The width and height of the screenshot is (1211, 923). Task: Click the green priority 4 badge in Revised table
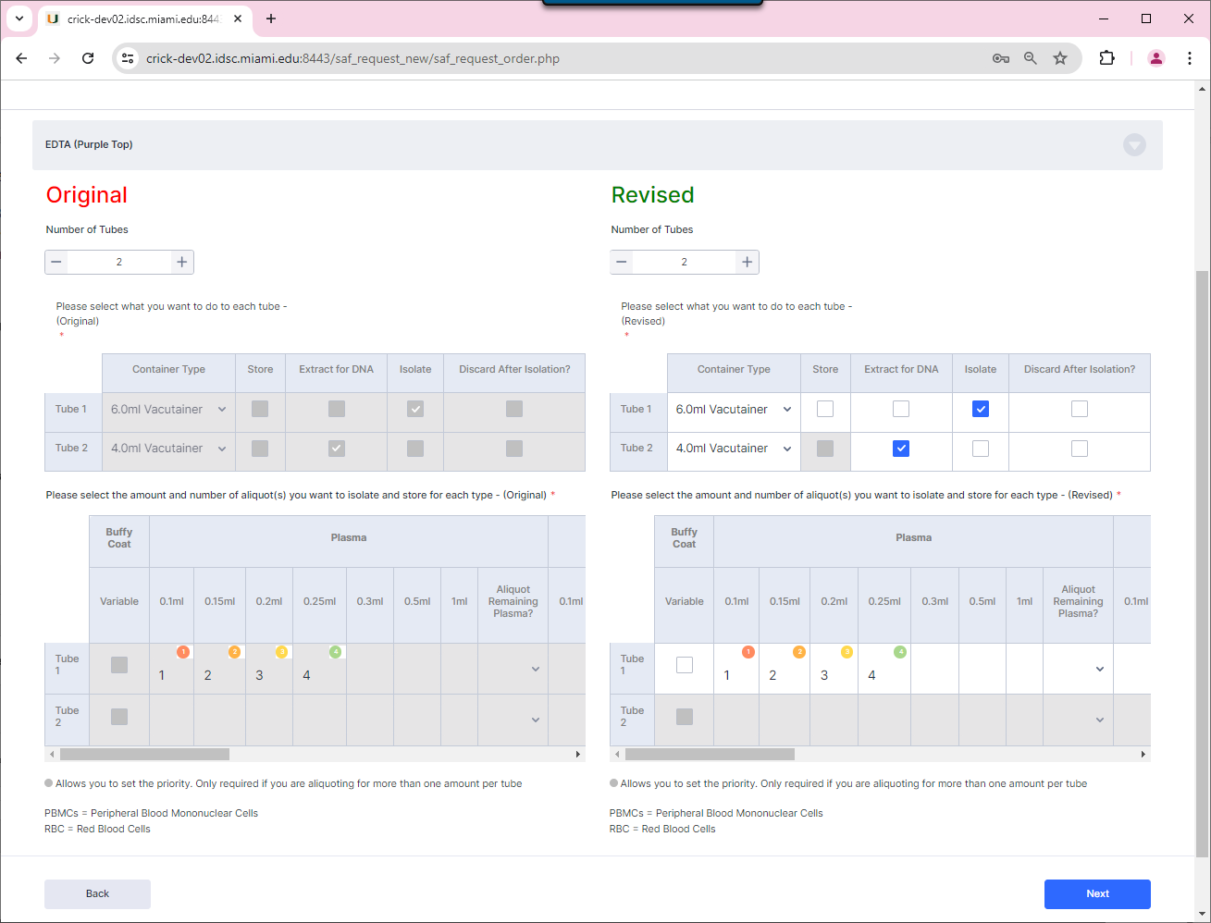tap(900, 652)
